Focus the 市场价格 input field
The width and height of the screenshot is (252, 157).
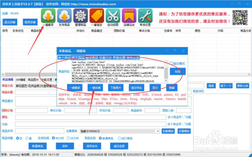point(120,111)
